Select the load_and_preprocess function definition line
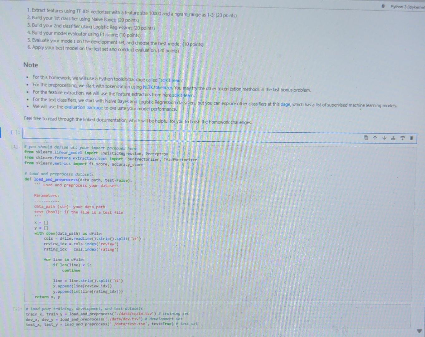 tap(78, 180)
